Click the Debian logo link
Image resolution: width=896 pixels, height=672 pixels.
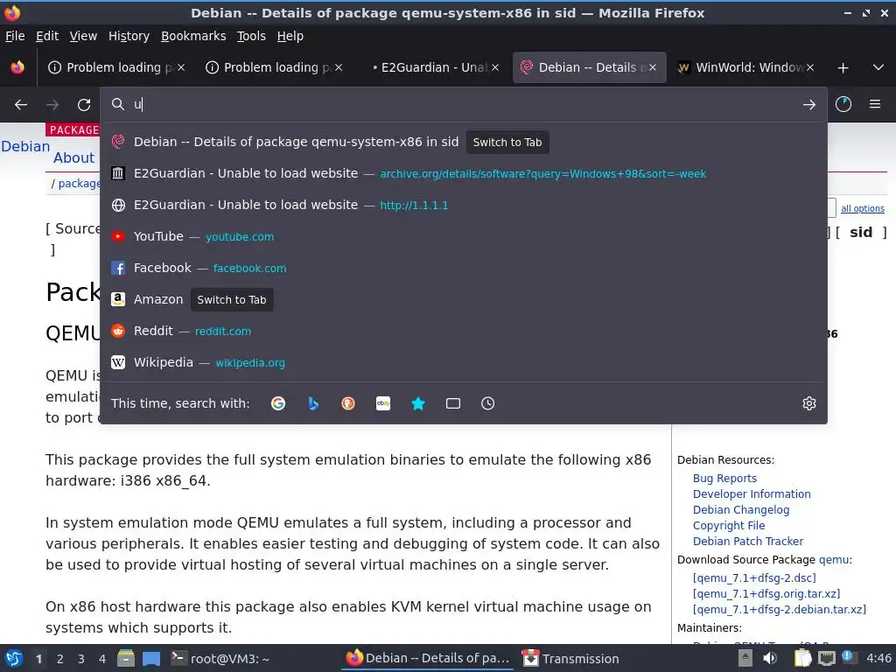(25, 147)
